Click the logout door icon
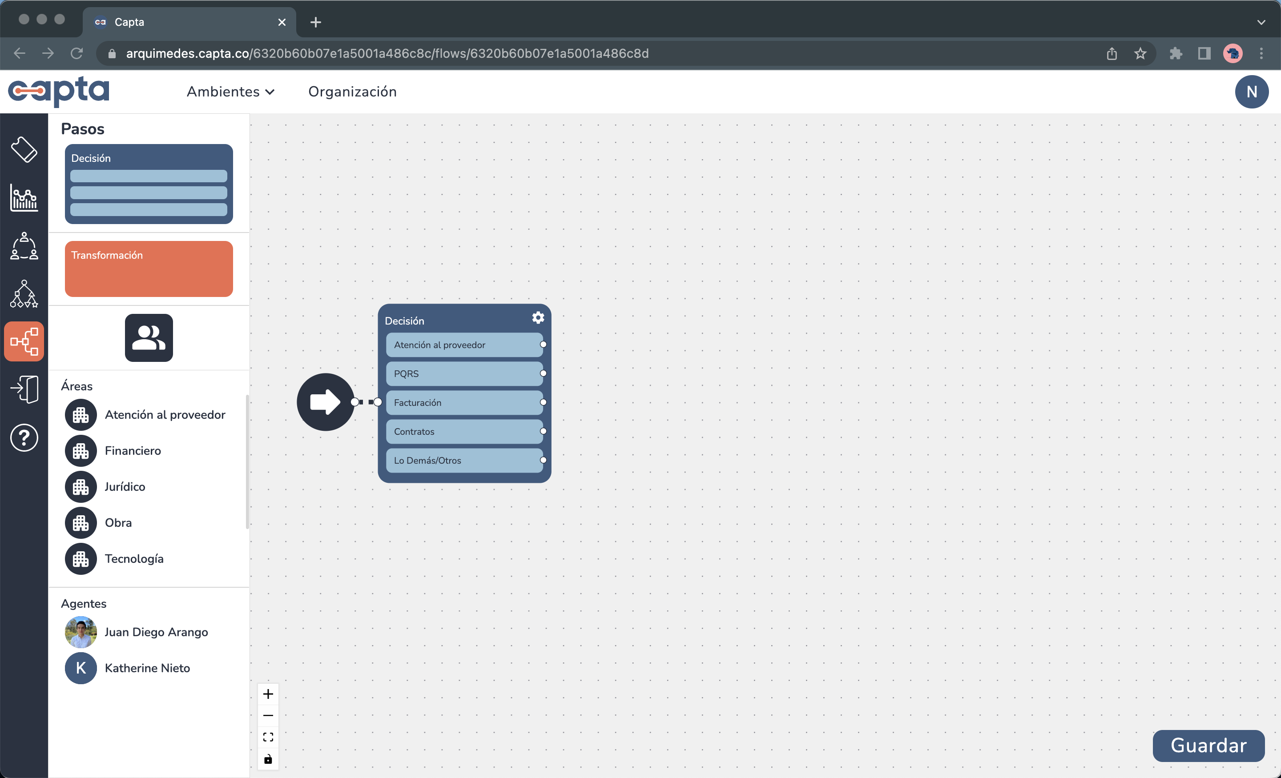This screenshot has width=1281, height=778. (x=24, y=389)
